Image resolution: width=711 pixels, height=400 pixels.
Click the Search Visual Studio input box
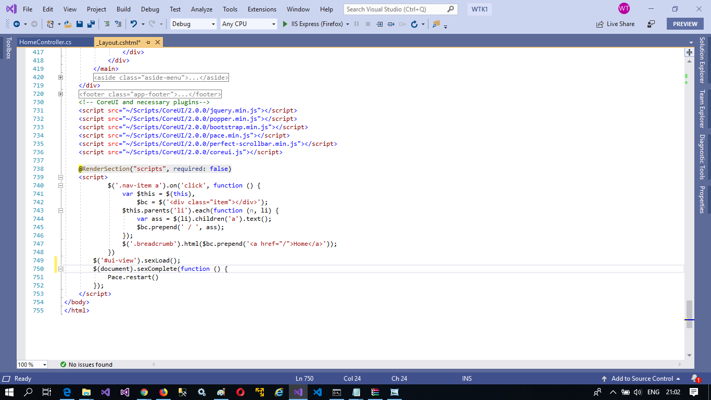396,9
